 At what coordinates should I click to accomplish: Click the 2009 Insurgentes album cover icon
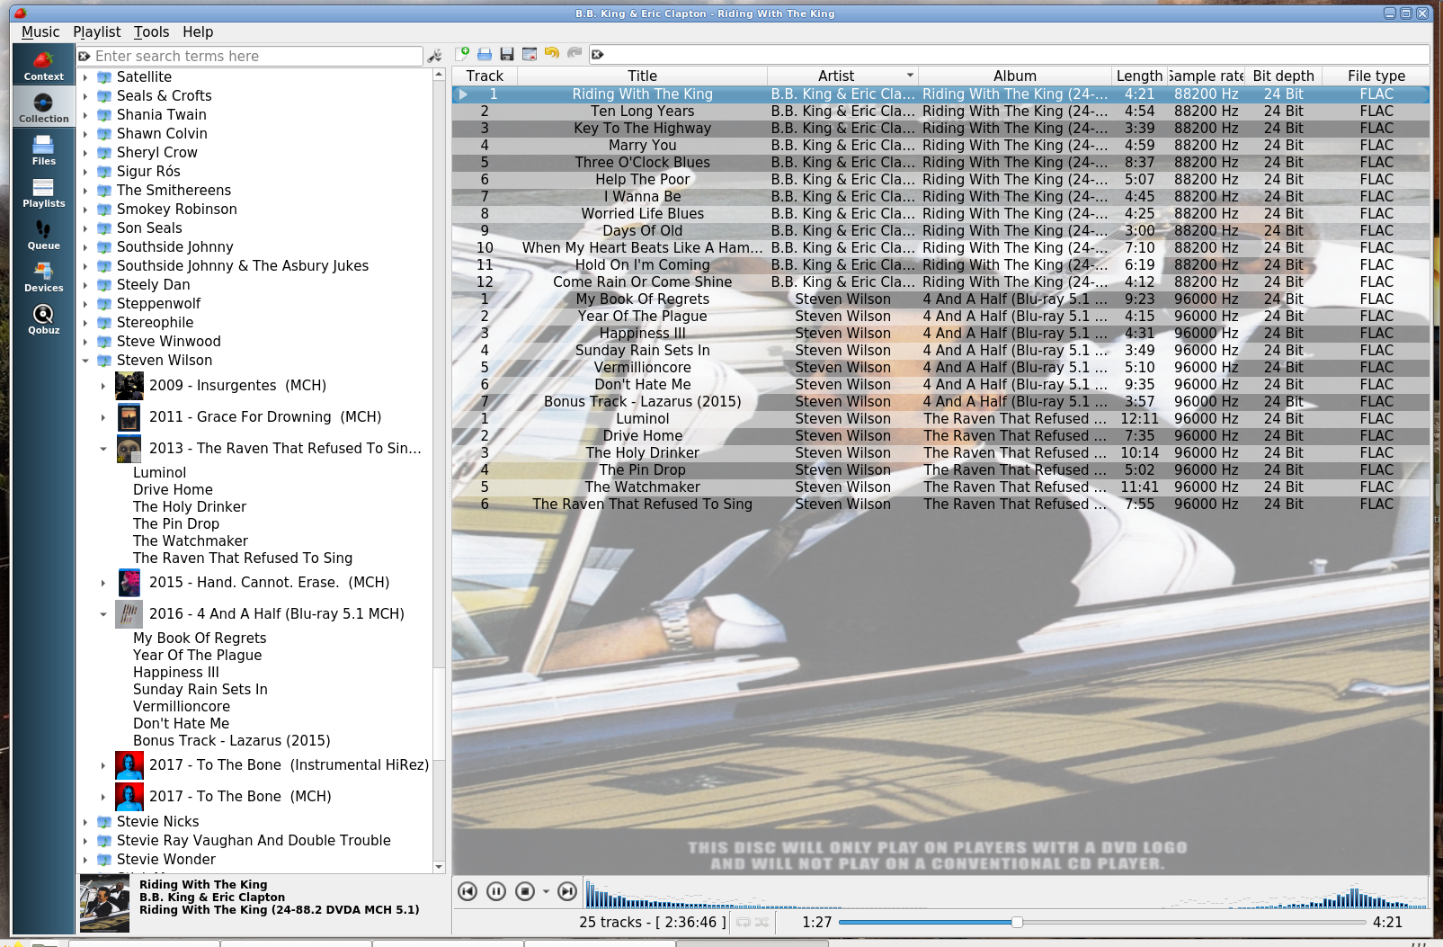click(129, 386)
